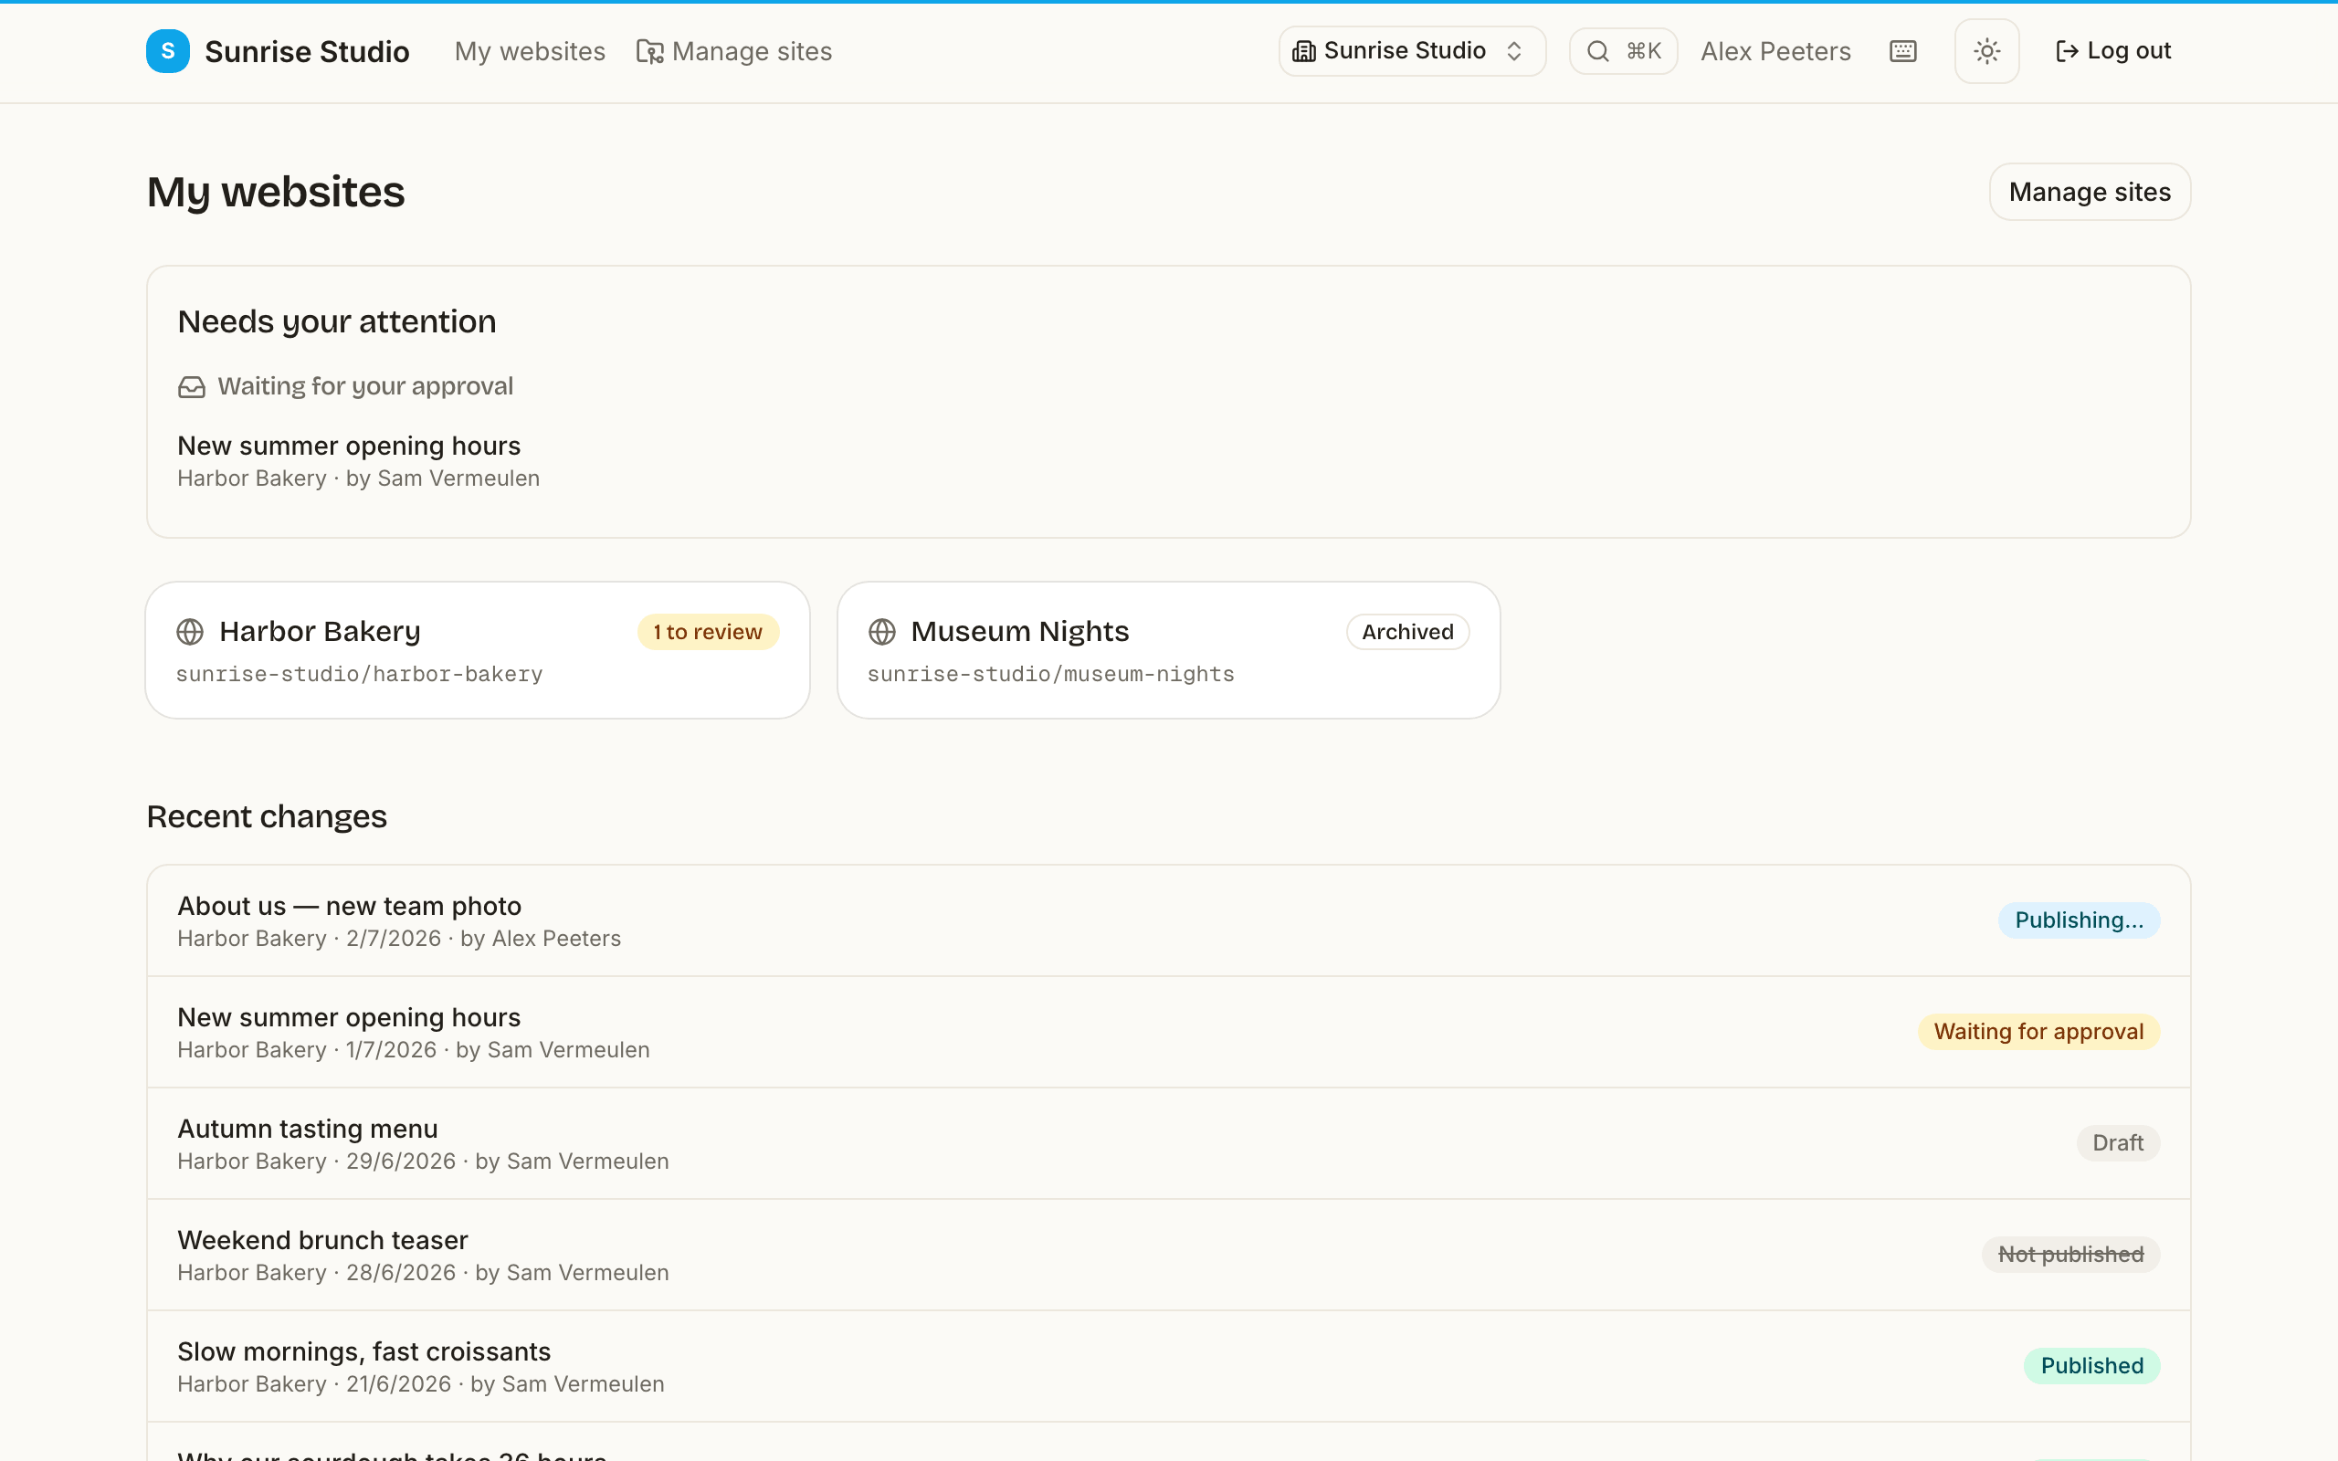Click the Manage sites folder icon in navbar
2338x1461 pixels.
click(x=650, y=51)
